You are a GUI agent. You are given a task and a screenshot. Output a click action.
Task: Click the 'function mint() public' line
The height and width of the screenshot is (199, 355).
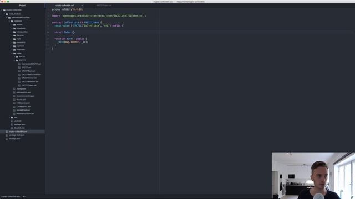point(70,39)
